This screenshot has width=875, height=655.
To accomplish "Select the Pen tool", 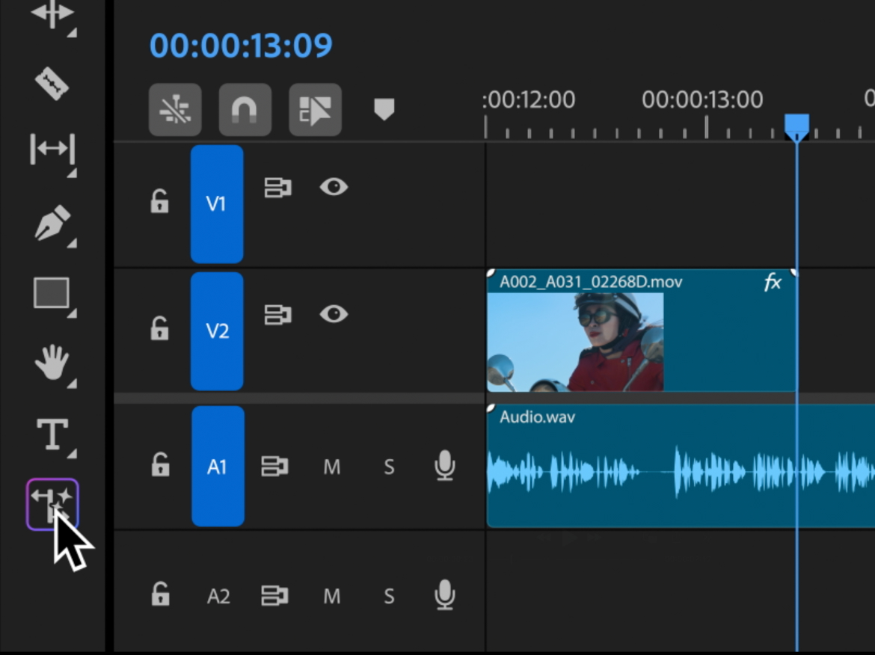I will pyautogui.click(x=52, y=223).
